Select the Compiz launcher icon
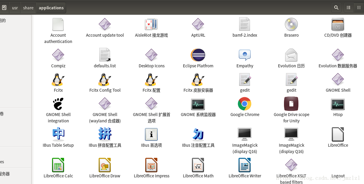364x184 pixels. coord(58,55)
